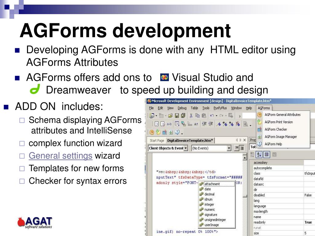Click the Save diskette icon
Screen dimensions: 315x236
(177, 116)
